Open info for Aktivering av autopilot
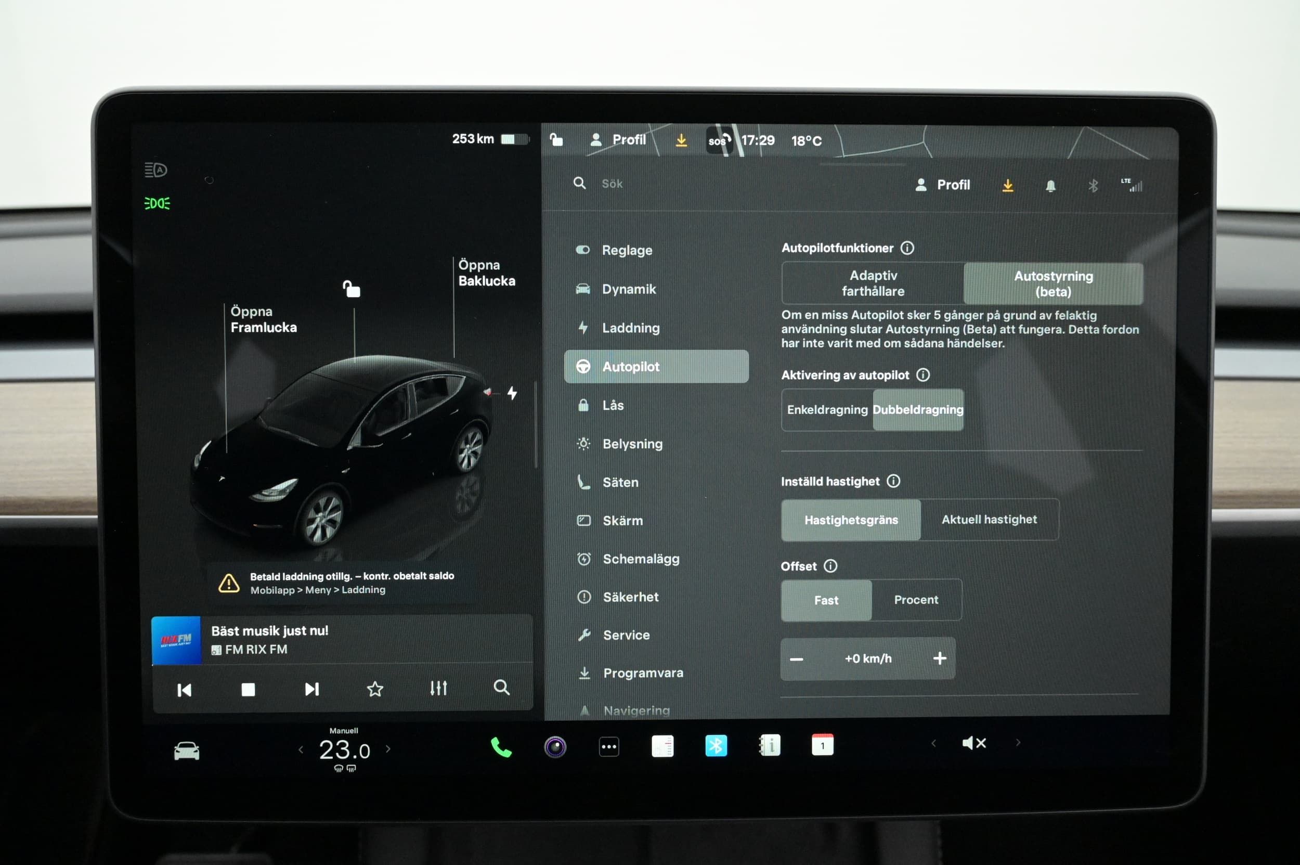 pos(923,375)
